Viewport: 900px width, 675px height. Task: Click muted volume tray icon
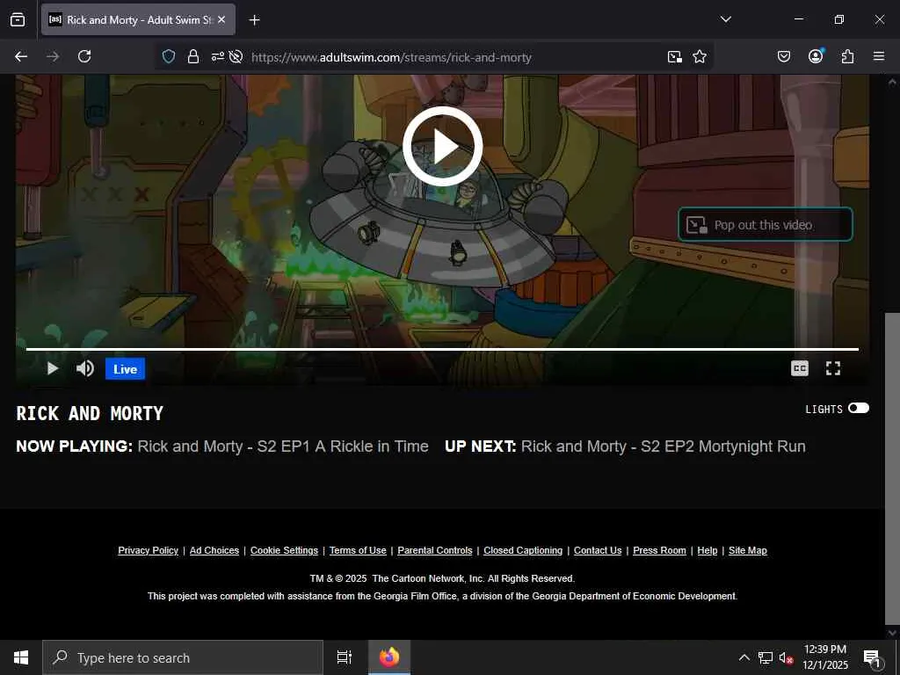coord(786,657)
